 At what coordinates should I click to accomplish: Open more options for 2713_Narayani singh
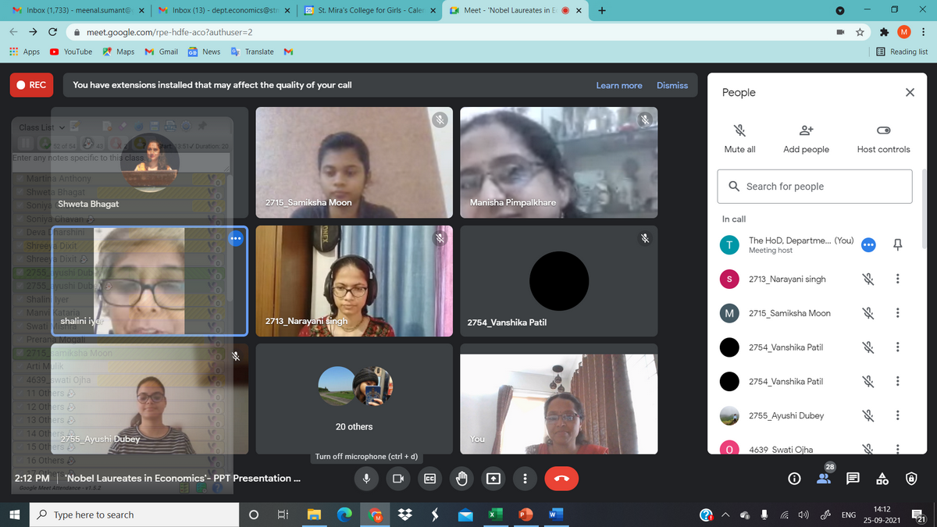click(898, 279)
